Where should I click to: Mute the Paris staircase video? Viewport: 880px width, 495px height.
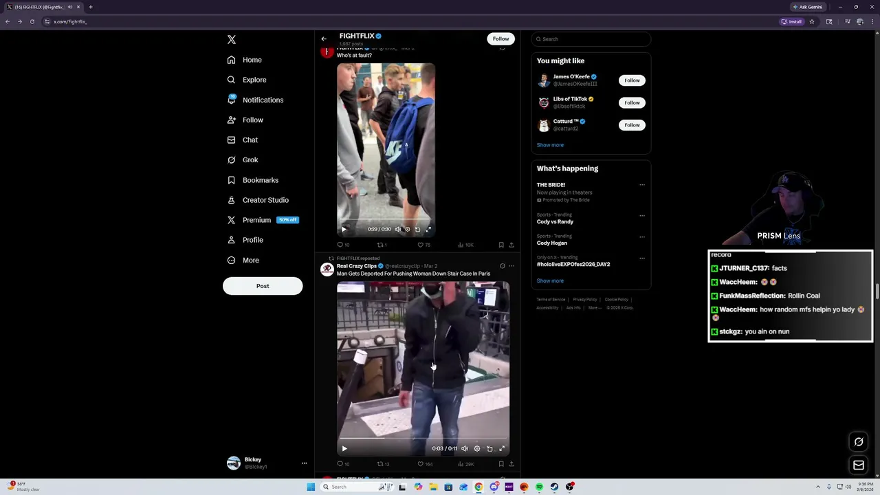465,448
